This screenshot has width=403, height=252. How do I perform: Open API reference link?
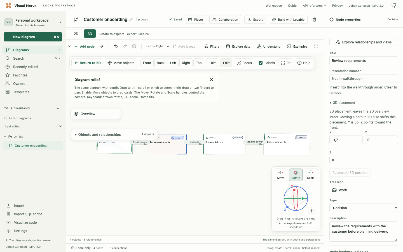pyautogui.click(x=314, y=6)
